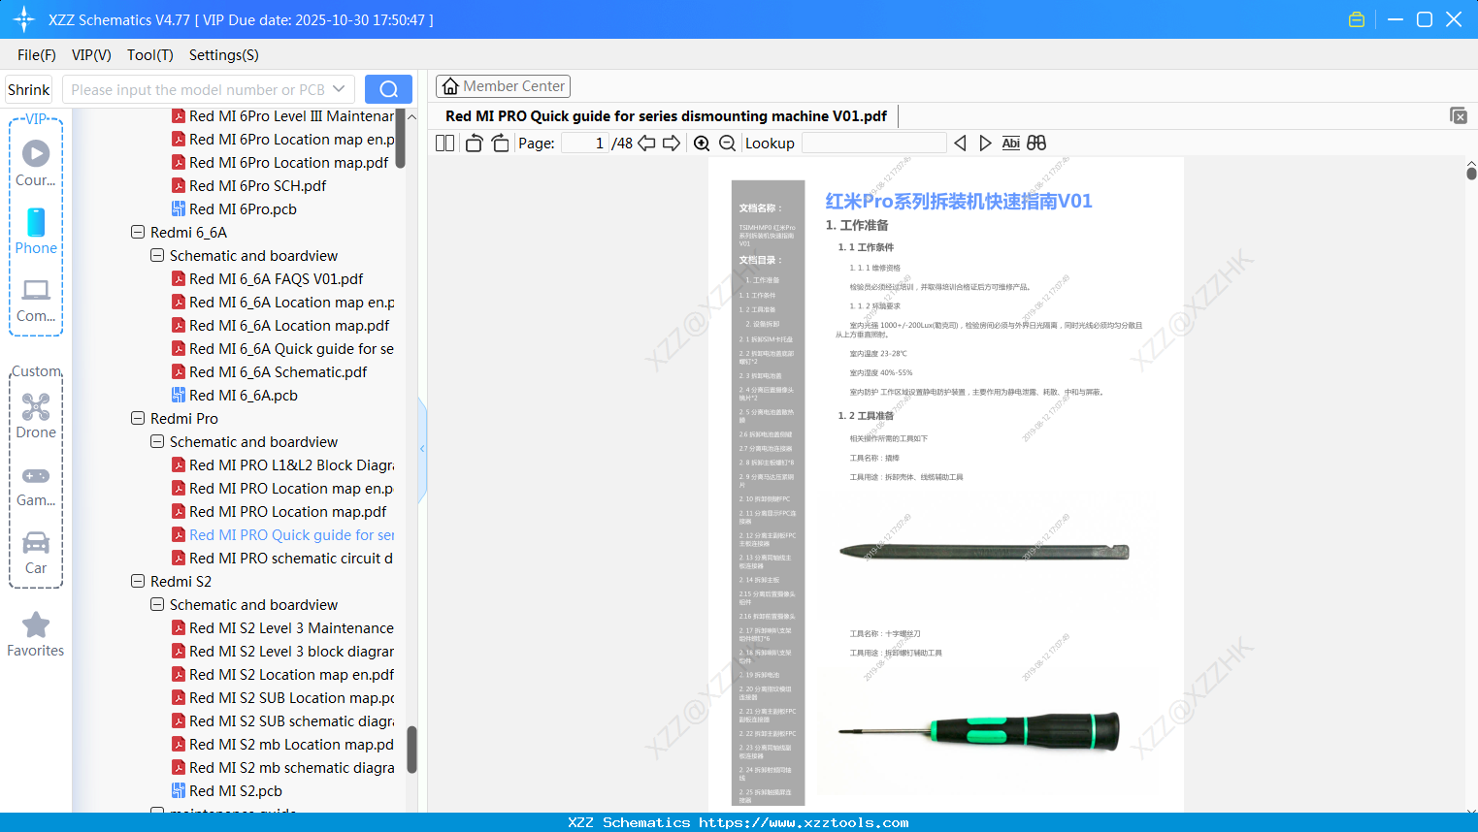The image size is (1478, 832).
Task: Collapse the Redmi 6_6A folder
Action: (138, 233)
